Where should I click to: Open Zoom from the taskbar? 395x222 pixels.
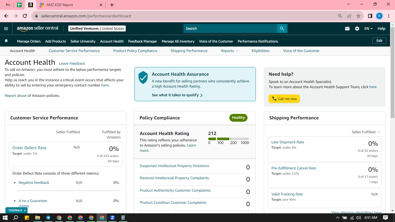pyautogui.click(x=112, y=218)
